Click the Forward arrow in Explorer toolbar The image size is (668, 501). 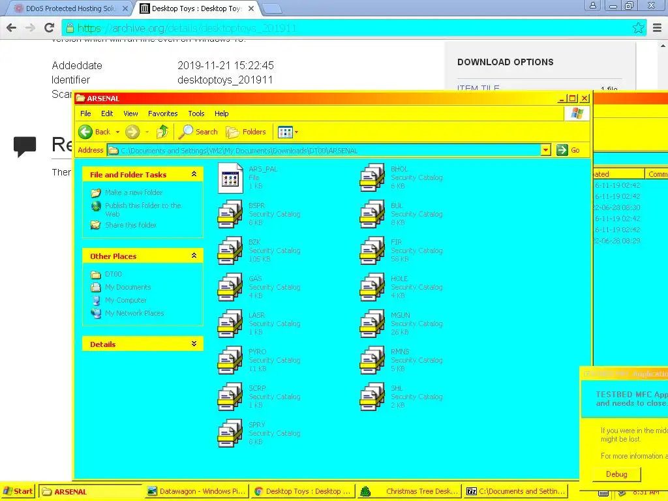click(132, 132)
